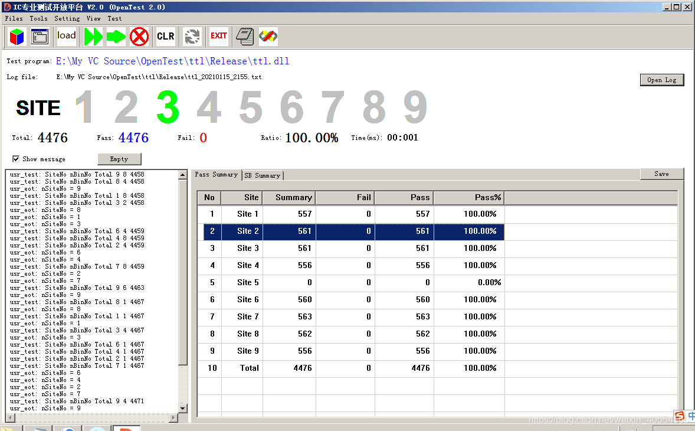Click the load toolbar button
Image resolution: width=695 pixels, height=431 pixels.
click(67, 36)
